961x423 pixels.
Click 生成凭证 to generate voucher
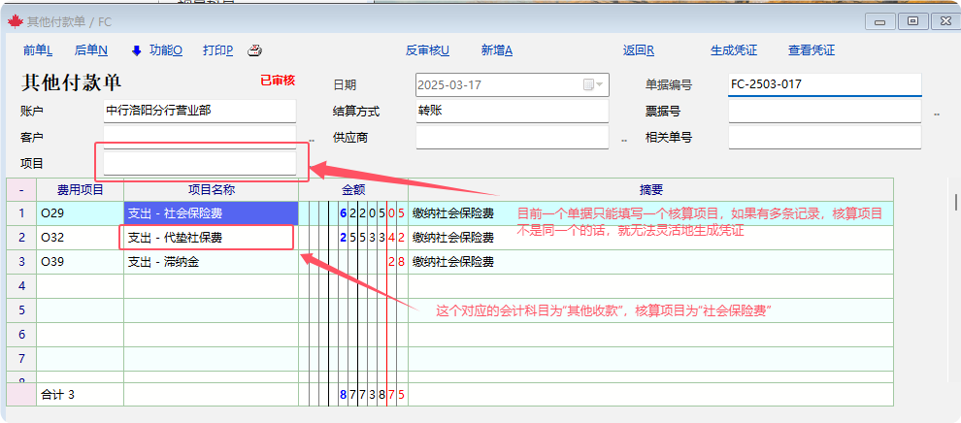pyautogui.click(x=733, y=50)
